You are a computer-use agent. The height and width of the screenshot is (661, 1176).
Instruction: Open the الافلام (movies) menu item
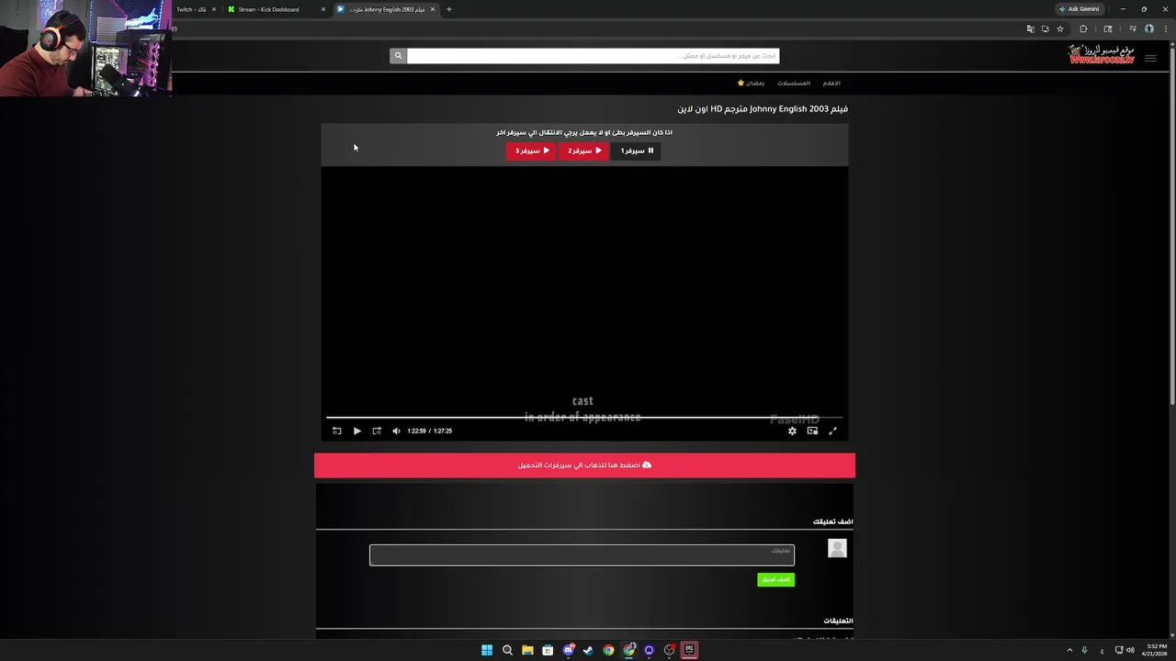tap(831, 84)
